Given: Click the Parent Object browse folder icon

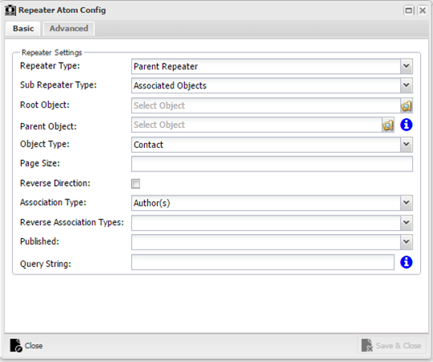Looking at the screenshot, I should 388,125.
